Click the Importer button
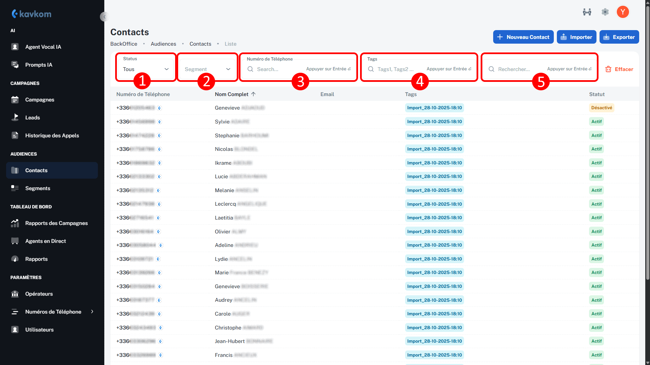Viewport: 650px width, 365px height. (x=576, y=37)
